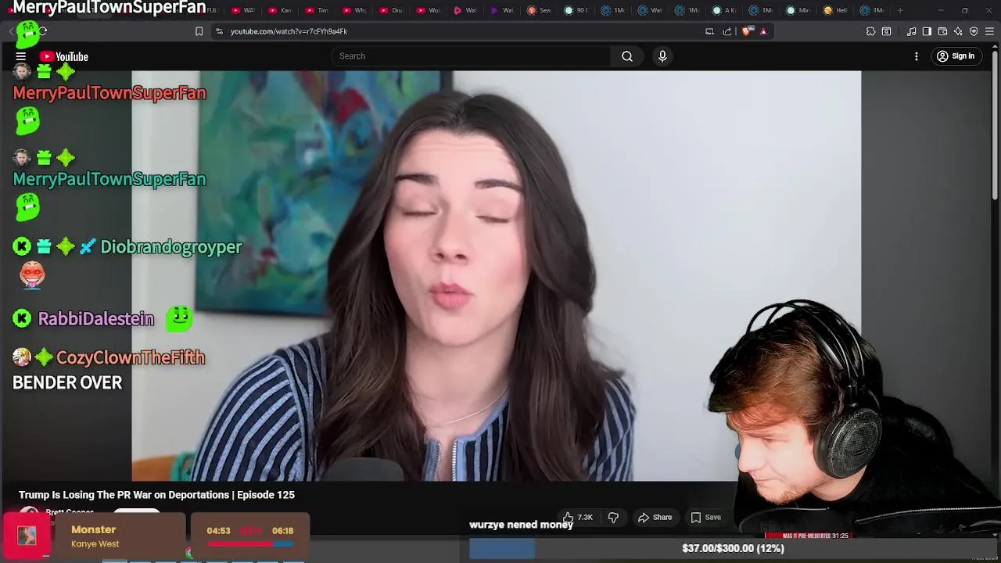Switch to the "Why" browser tab
This screenshot has height=563, width=1001.
click(x=353, y=10)
